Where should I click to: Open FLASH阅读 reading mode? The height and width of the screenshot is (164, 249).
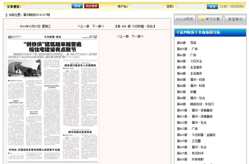pos(185,19)
